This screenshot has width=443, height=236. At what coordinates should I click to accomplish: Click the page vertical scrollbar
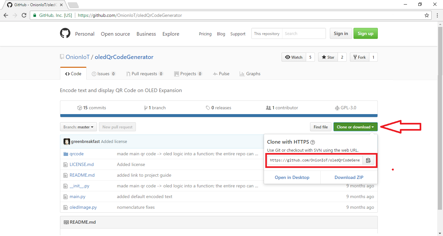coord(440,118)
